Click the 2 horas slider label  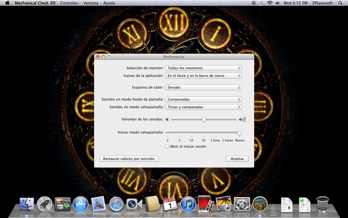tap(228, 140)
